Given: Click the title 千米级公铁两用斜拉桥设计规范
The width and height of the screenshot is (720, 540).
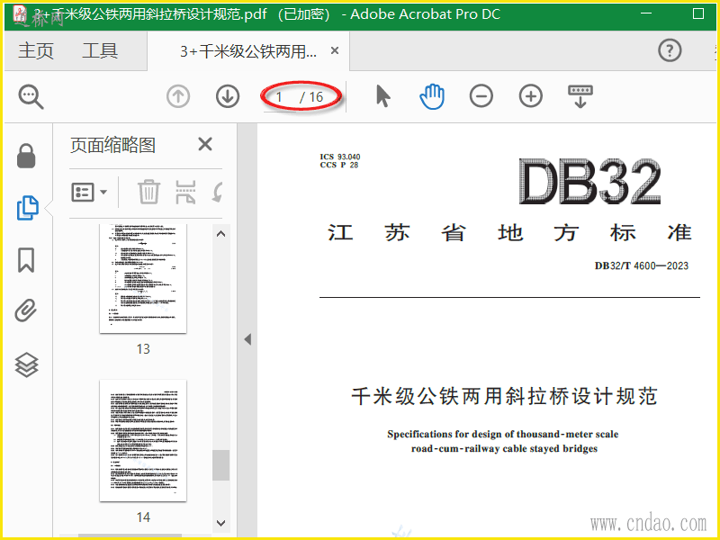Looking at the screenshot, I should (x=504, y=396).
